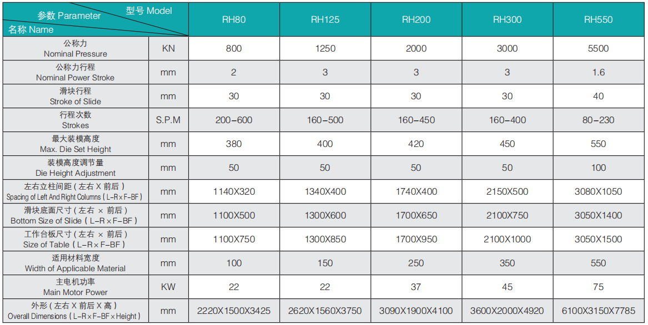Image resolution: width=648 pixels, height=325 pixels.
Task: Select the 3050X1400 slide size cell
Action: 599,216
